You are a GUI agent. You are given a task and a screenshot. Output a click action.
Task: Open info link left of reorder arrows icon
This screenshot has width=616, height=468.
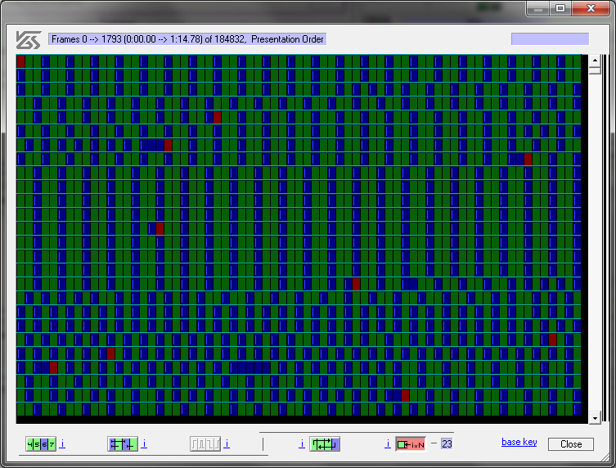coord(302,443)
